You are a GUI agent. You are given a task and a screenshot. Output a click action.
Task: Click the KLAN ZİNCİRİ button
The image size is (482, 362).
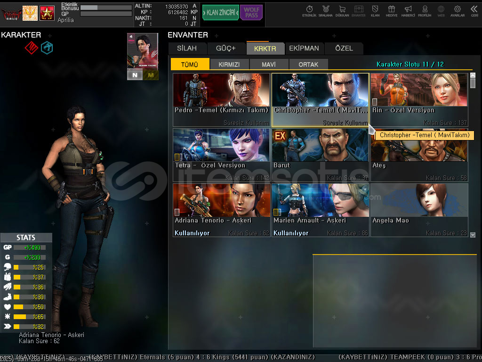pos(221,12)
